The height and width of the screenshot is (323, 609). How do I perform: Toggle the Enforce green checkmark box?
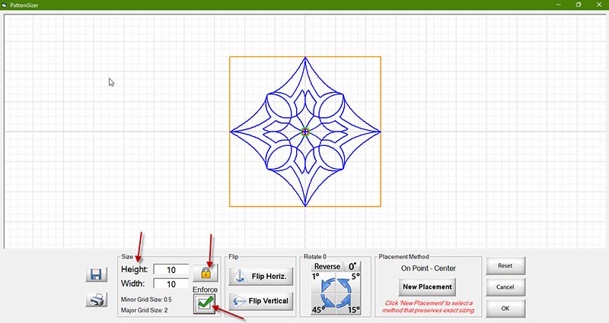[x=205, y=303]
